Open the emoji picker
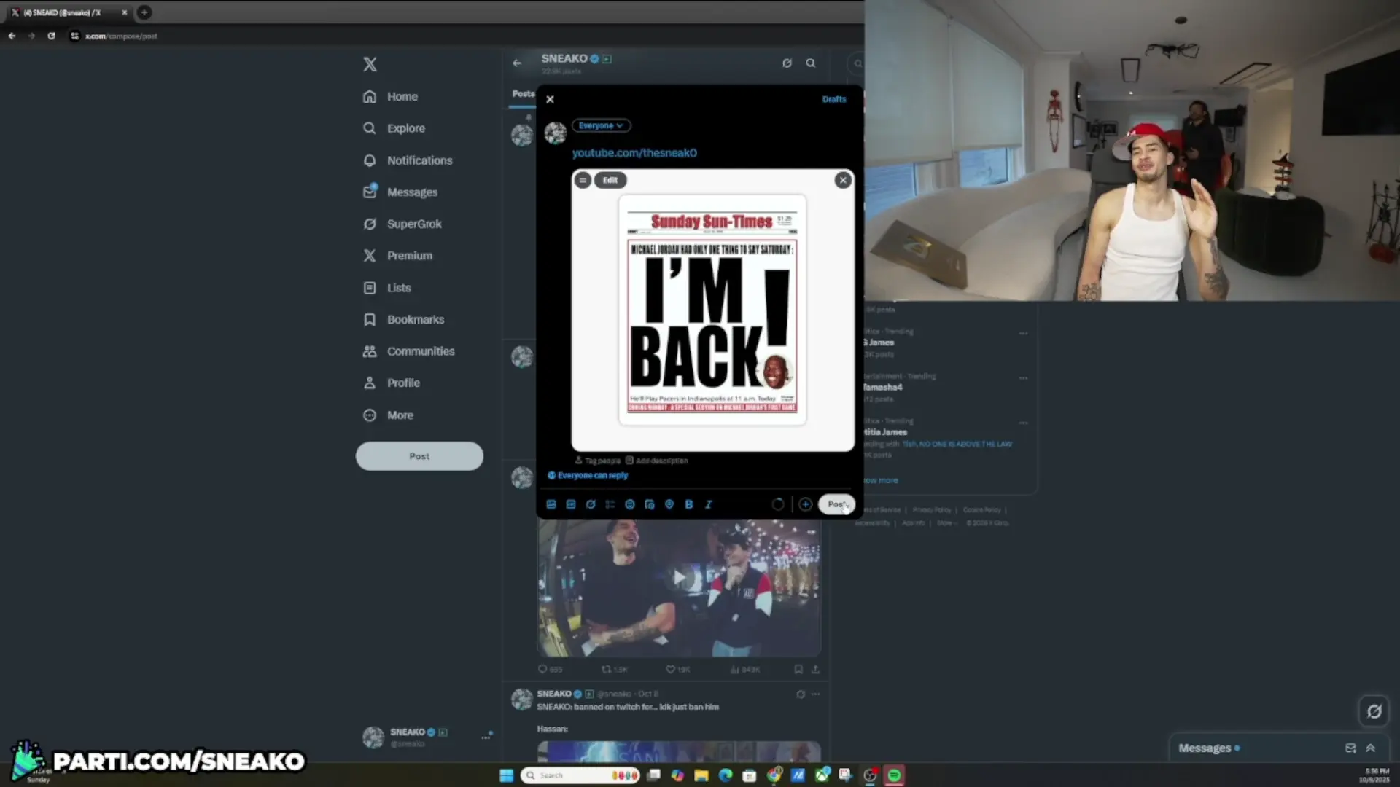Viewport: 1400px width, 787px height. [x=630, y=504]
